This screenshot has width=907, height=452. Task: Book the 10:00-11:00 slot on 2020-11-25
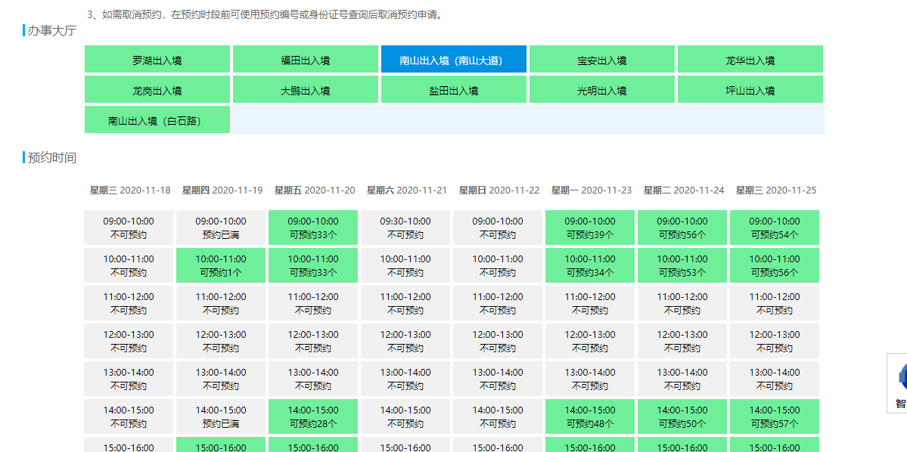tap(775, 265)
